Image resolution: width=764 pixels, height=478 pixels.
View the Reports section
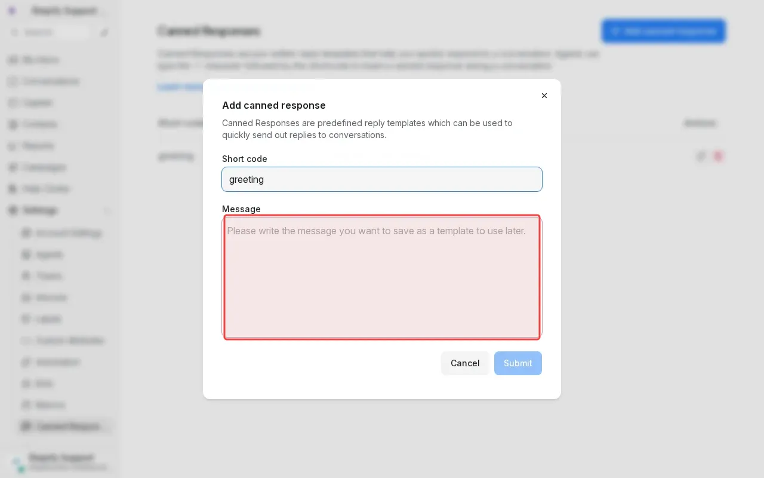pos(38,146)
